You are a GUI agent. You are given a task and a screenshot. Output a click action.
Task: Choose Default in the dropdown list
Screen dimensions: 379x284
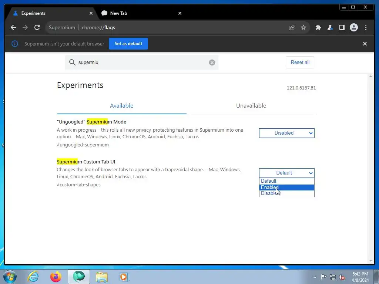[x=287, y=181]
